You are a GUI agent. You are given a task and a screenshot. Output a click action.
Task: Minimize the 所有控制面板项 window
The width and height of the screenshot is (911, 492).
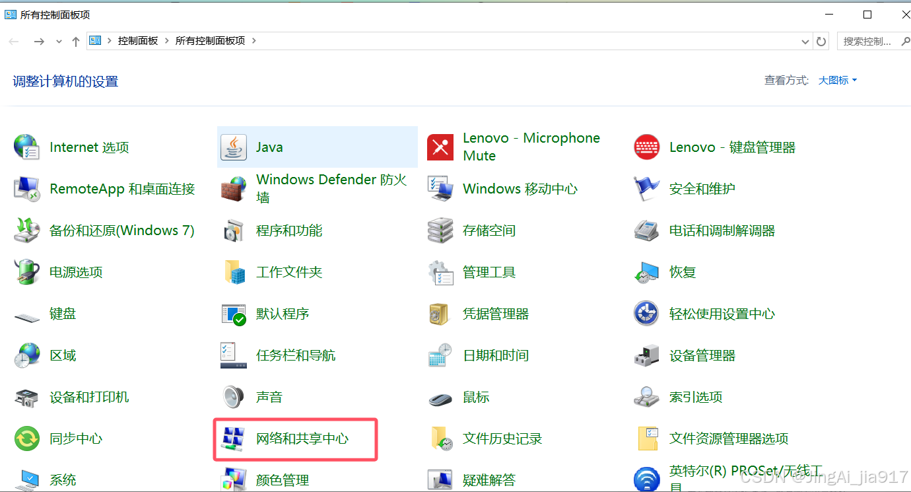[x=829, y=15]
